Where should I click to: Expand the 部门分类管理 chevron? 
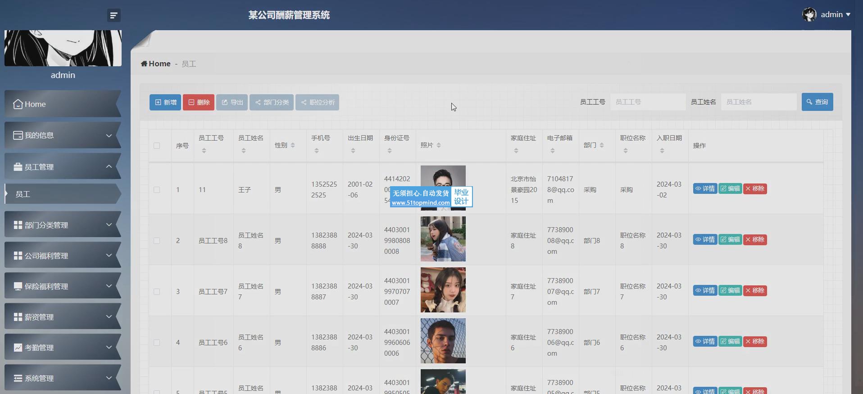[109, 224]
